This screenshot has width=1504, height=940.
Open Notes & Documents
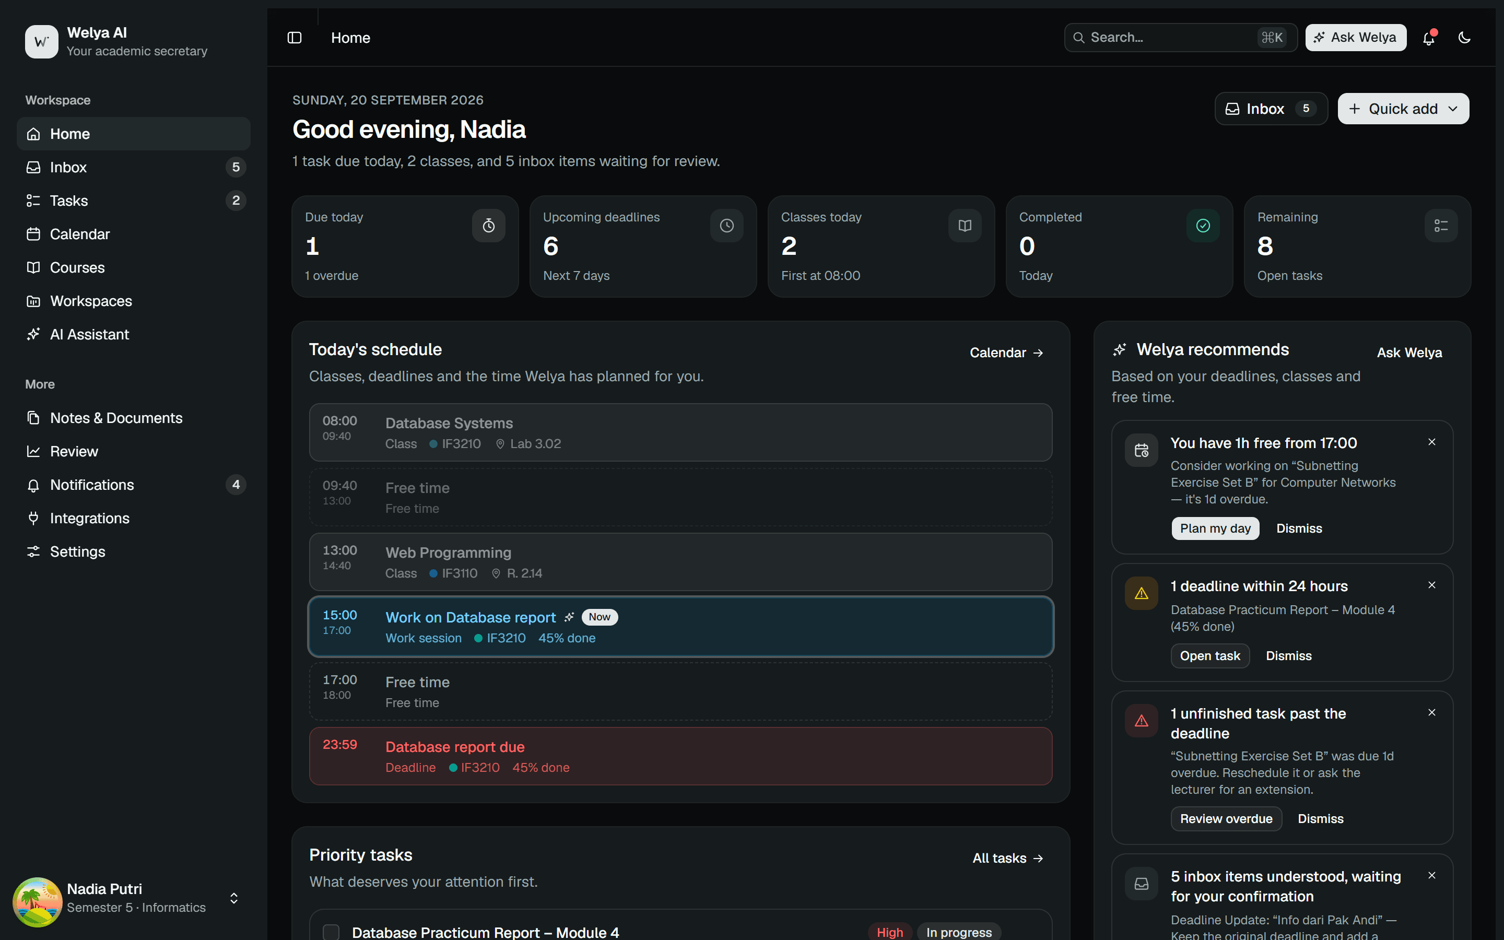pyautogui.click(x=134, y=418)
